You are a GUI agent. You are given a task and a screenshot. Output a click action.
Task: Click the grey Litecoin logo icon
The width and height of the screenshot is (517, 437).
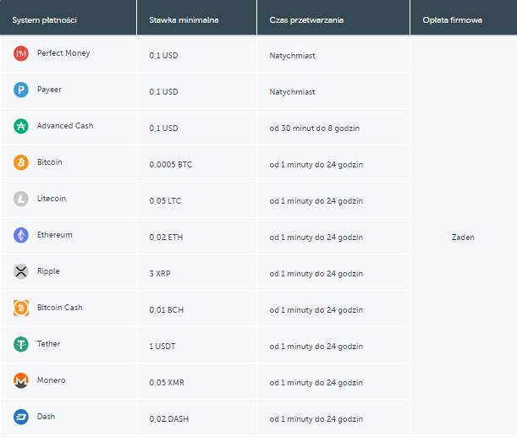pyautogui.click(x=21, y=199)
